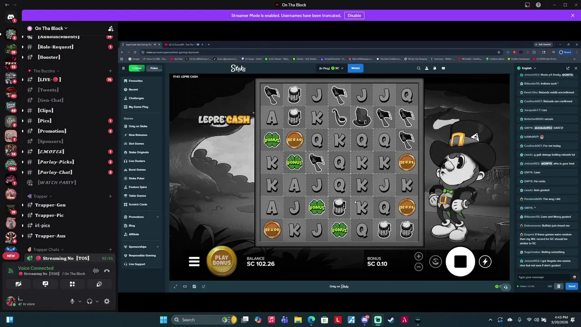Enter fullscreen for the game

(176, 286)
